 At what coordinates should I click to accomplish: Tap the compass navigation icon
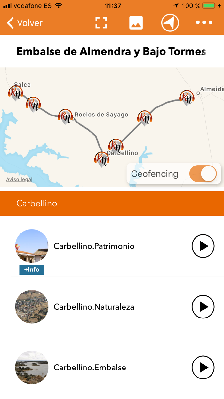point(170,22)
